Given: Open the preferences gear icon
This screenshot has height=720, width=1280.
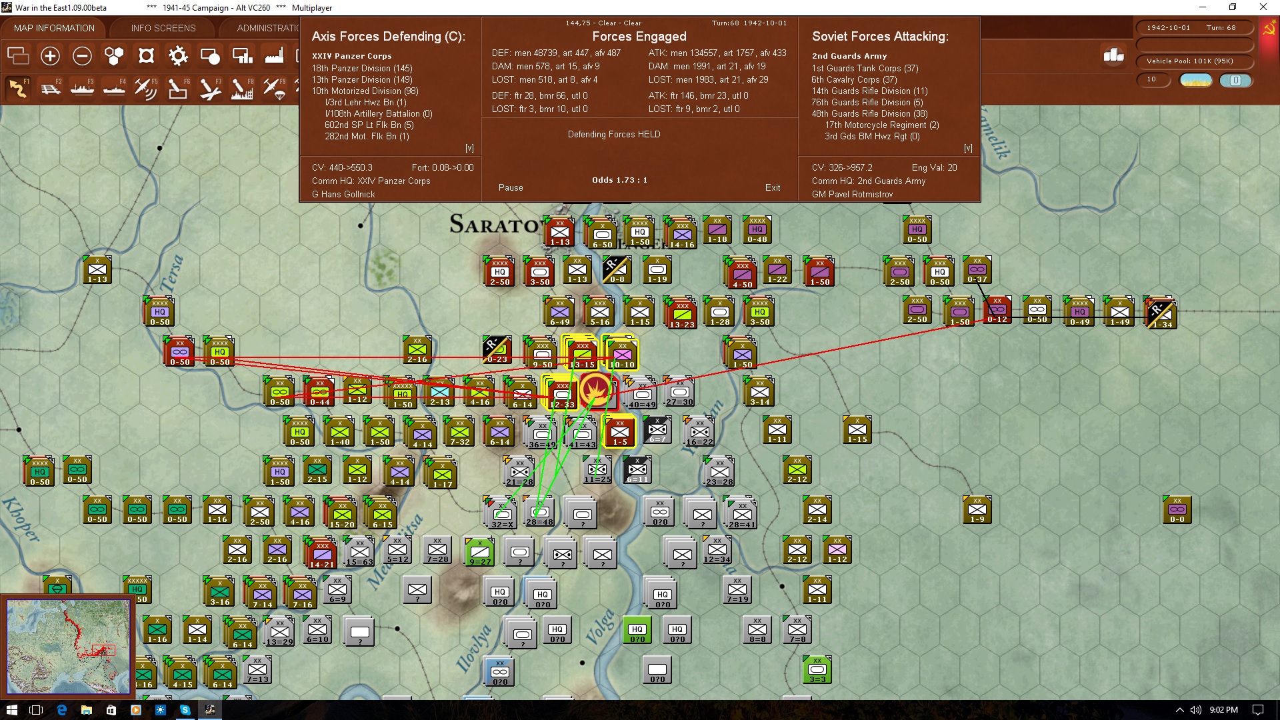Looking at the screenshot, I should pos(178,56).
